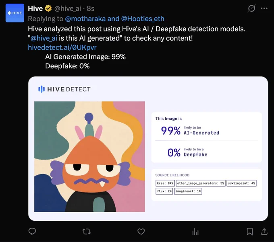Click the Grok explain slash-circle icon
The width and height of the screenshot is (274, 242).
tap(251, 8)
